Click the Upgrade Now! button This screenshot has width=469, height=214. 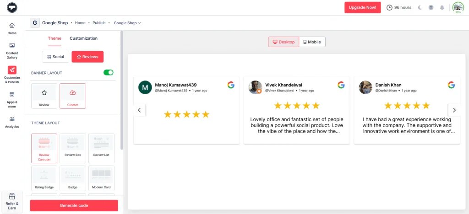(363, 7)
